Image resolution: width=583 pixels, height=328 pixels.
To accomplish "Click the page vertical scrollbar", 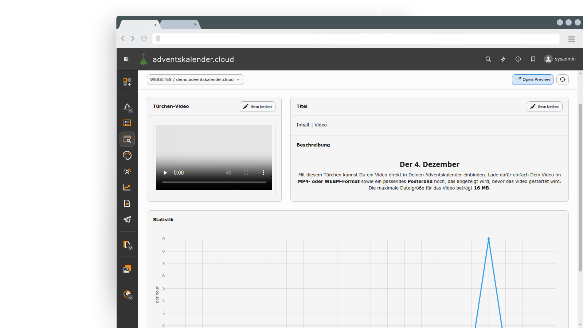I will [580, 188].
